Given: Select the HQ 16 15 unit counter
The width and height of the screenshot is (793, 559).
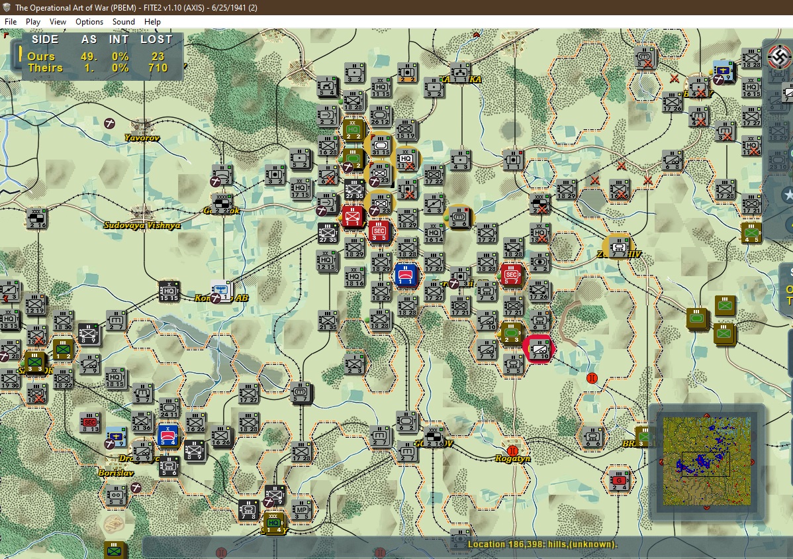Looking at the screenshot, I should 751,87.
